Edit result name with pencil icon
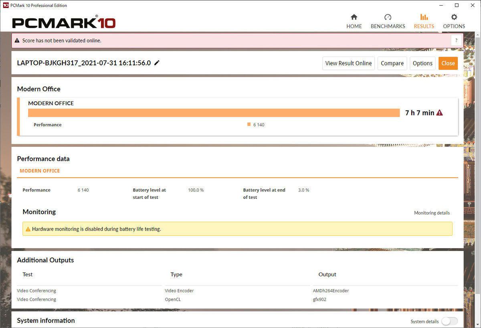 click(157, 63)
